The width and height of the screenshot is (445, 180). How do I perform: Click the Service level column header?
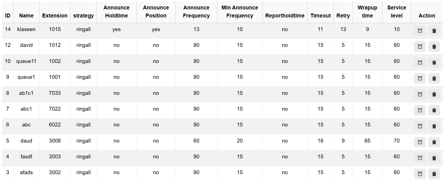point(396,12)
